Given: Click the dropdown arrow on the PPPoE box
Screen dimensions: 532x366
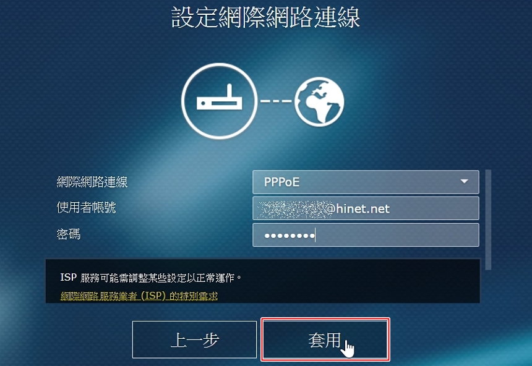Looking at the screenshot, I should 464,182.
